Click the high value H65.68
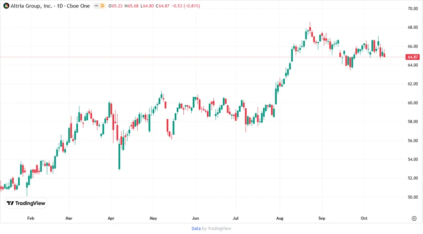 tap(132, 6)
